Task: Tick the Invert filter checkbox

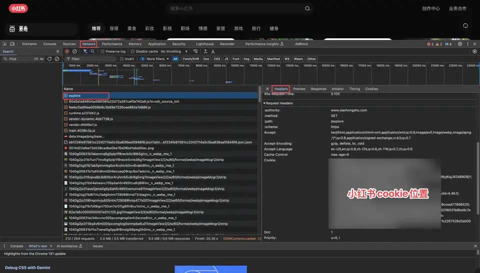Action: coord(121,59)
